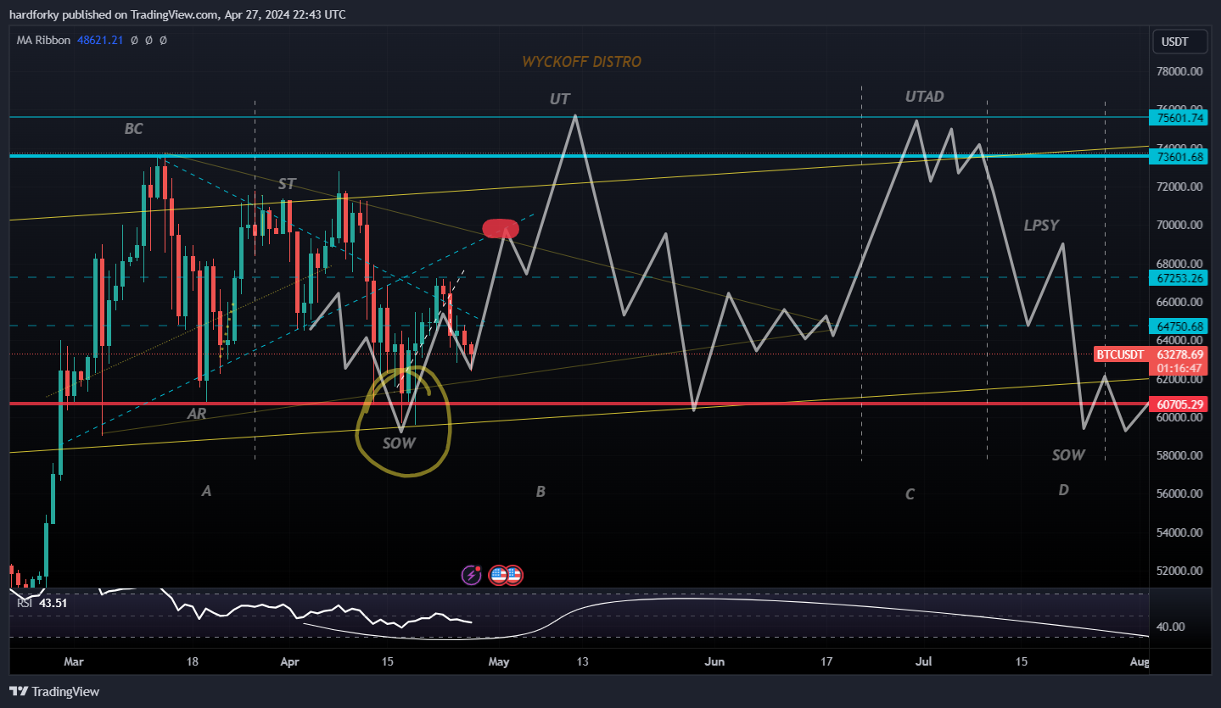Image resolution: width=1221 pixels, height=708 pixels.
Task: Select the phase C label
Action: coord(910,494)
